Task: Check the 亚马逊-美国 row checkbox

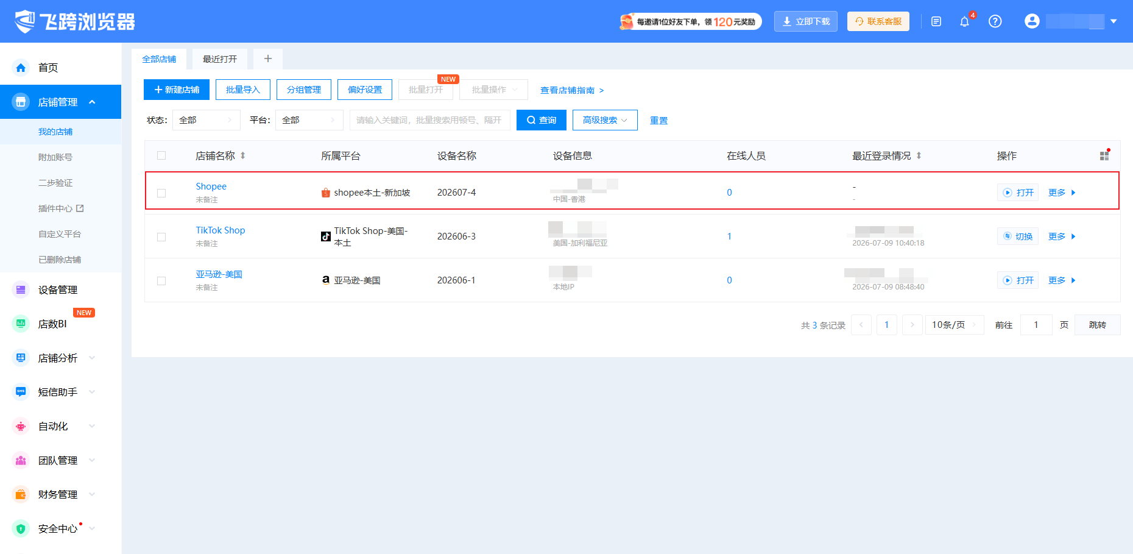Action: pyautogui.click(x=161, y=281)
